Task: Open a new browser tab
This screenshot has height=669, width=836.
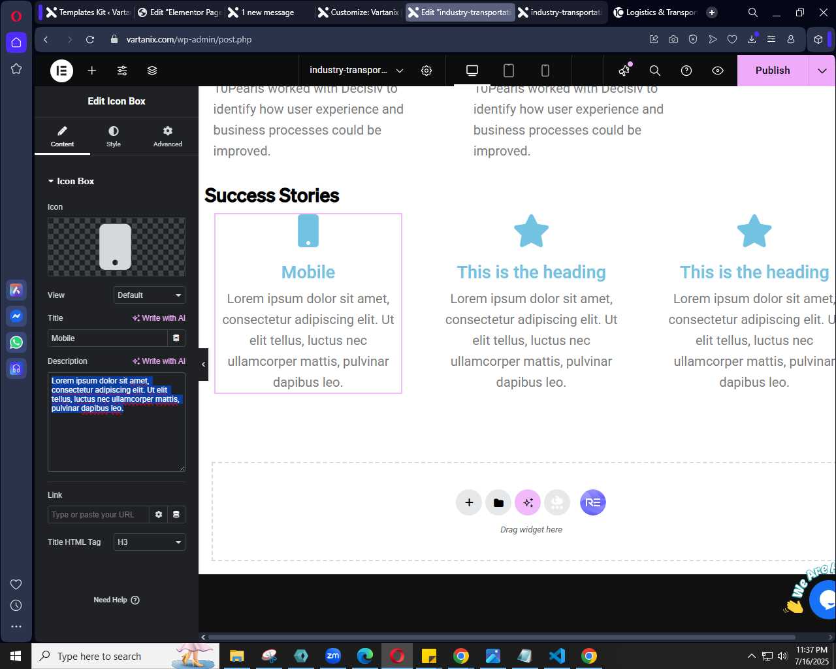Action: [x=712, y=12]
